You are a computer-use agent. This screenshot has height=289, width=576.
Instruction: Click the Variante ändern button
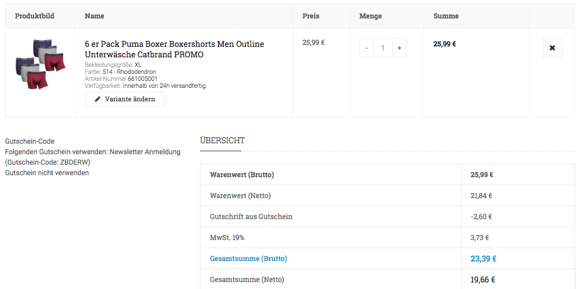coord(125,99)
